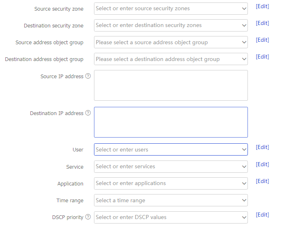The height and width of the screenshot is (226, 291).
Task: Click Edit link for Destination address object group
Action: tap(262, 56)
